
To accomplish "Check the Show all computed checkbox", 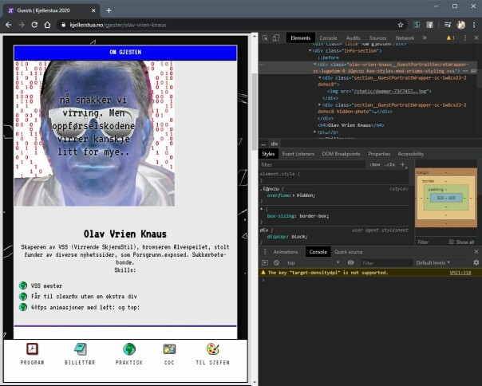I will point(451,242).
